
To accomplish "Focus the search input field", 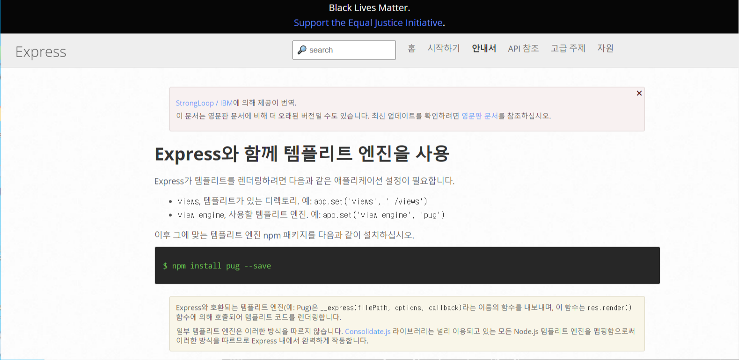I will [x=344, y=50].
